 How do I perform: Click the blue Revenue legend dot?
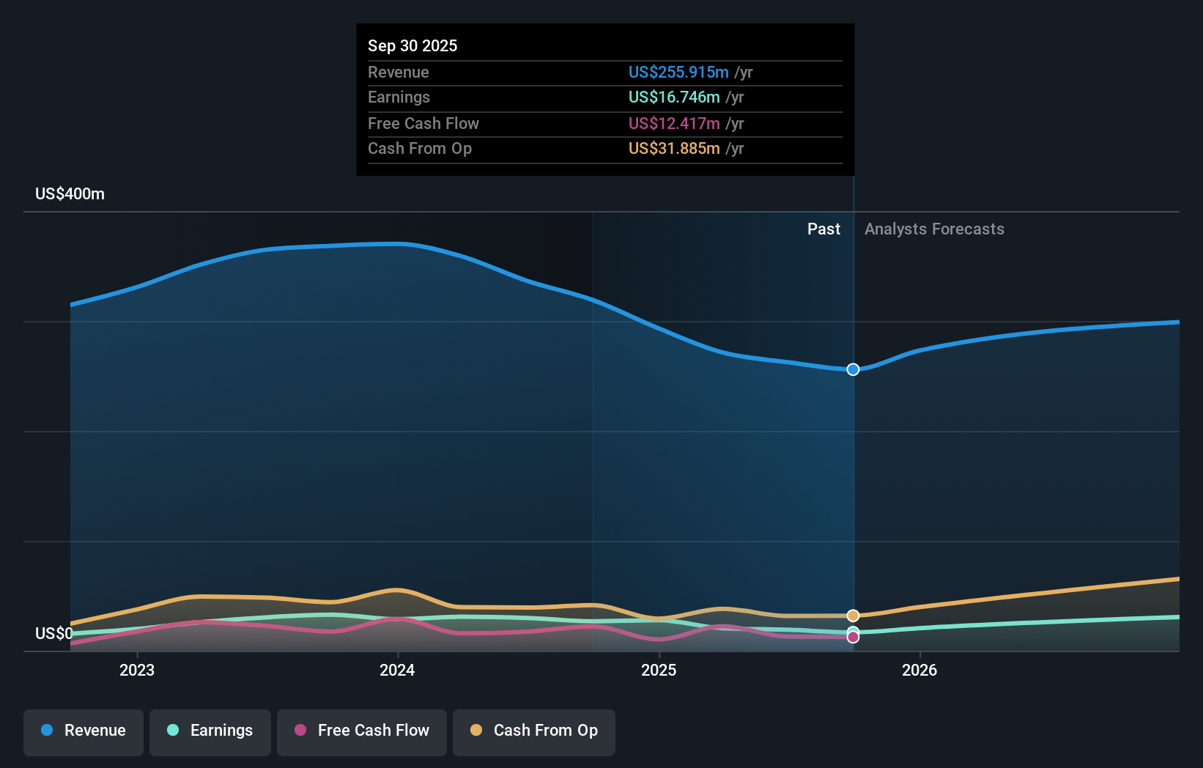46,731
